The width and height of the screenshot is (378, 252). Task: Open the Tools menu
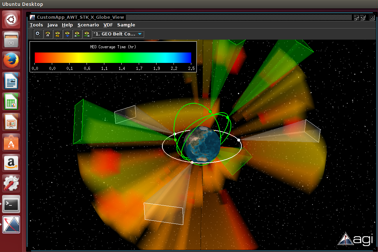click(x=37, y=25)
